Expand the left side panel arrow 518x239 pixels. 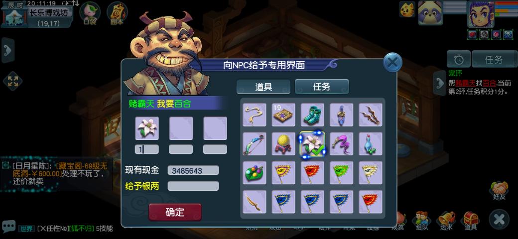pos(8,50)
